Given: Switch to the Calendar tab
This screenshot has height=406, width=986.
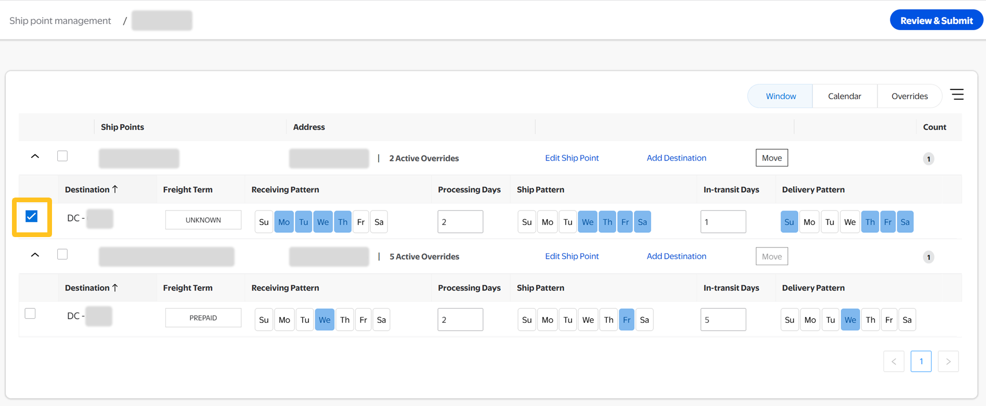Looking at the screenshot, I should 844,96.
